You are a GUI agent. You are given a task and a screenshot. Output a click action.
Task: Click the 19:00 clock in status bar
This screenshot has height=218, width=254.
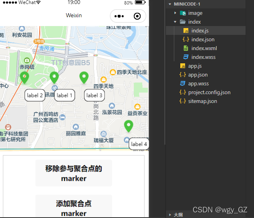74,2
